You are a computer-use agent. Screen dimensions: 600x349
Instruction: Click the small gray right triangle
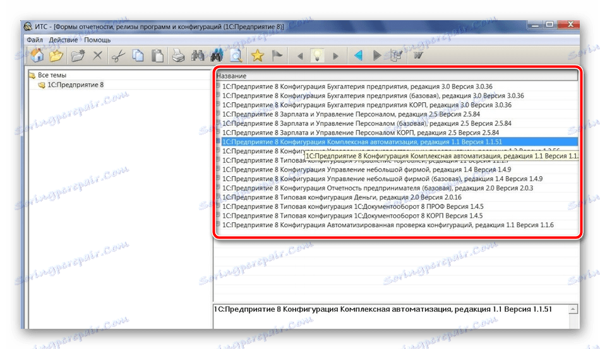335,56
